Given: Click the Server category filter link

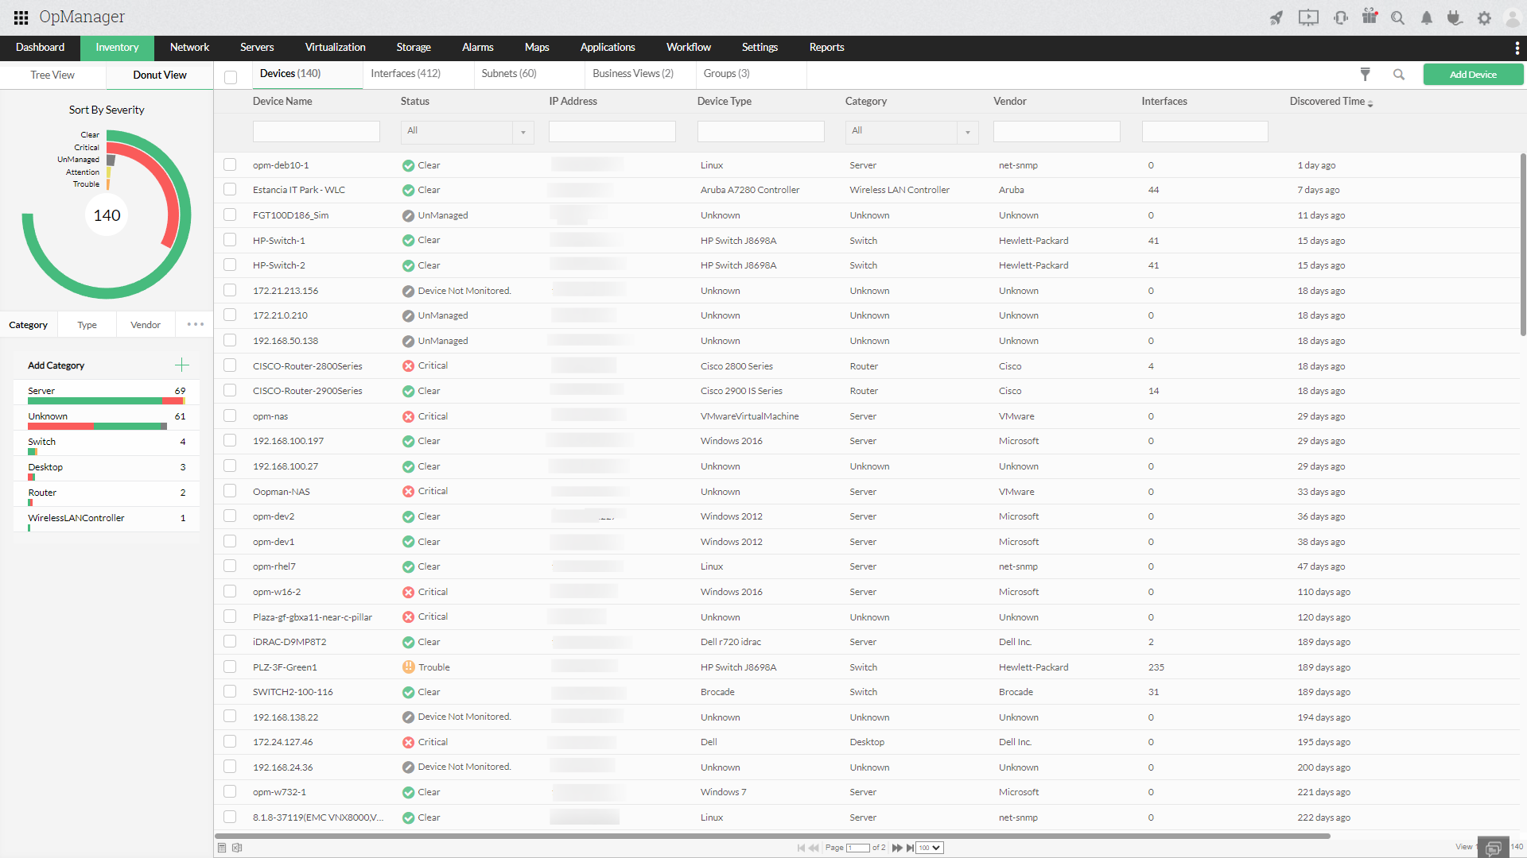Looking at the screenshot, I should point(41,390).
